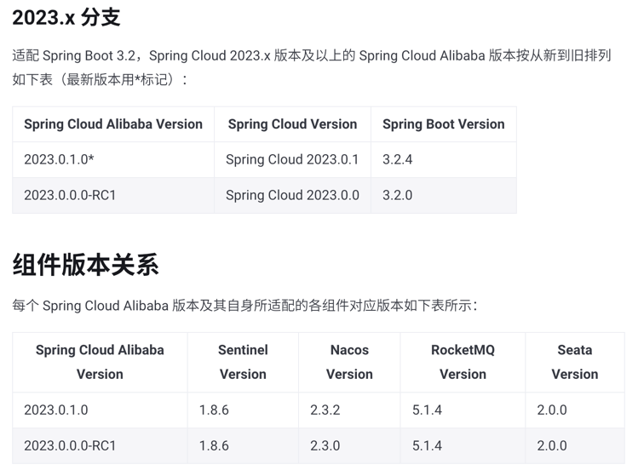
Task: Click Seata "2.0.0" in the 2023.0.1.0 row
Action: [552, 410]
